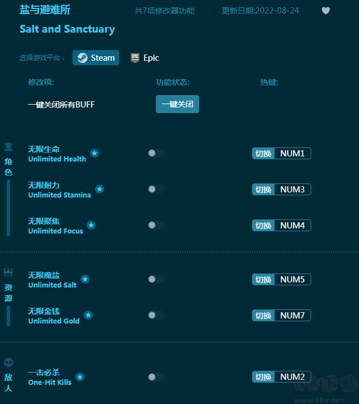Switch to the Epic platform tab
Viewport: 359px width, 404px height.
[145, 58]
